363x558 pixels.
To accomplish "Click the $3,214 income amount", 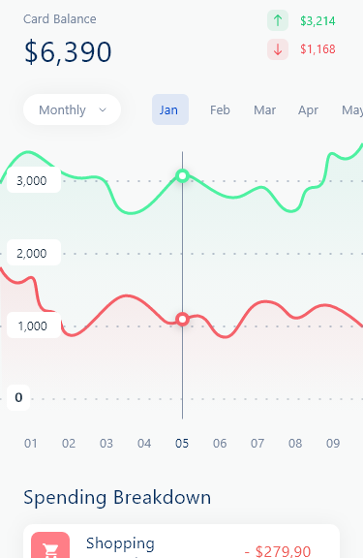I will [x=318, y=21].
